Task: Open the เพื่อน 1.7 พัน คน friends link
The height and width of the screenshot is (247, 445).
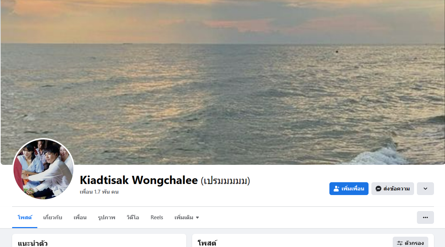Action: click(x=99, y=192)
